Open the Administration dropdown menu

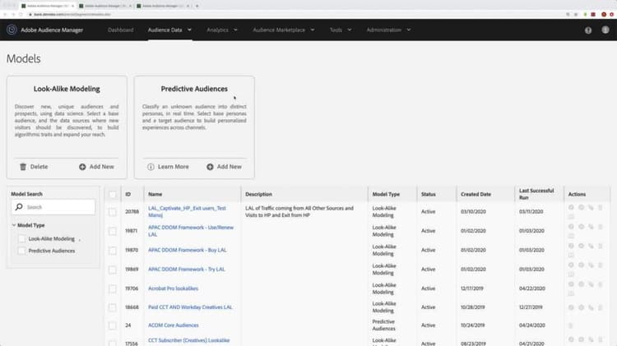click(388, 30)
